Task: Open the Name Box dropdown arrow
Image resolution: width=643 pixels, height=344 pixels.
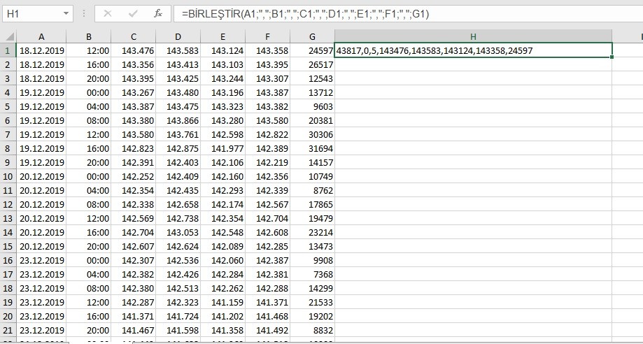Action: point(66,13)
